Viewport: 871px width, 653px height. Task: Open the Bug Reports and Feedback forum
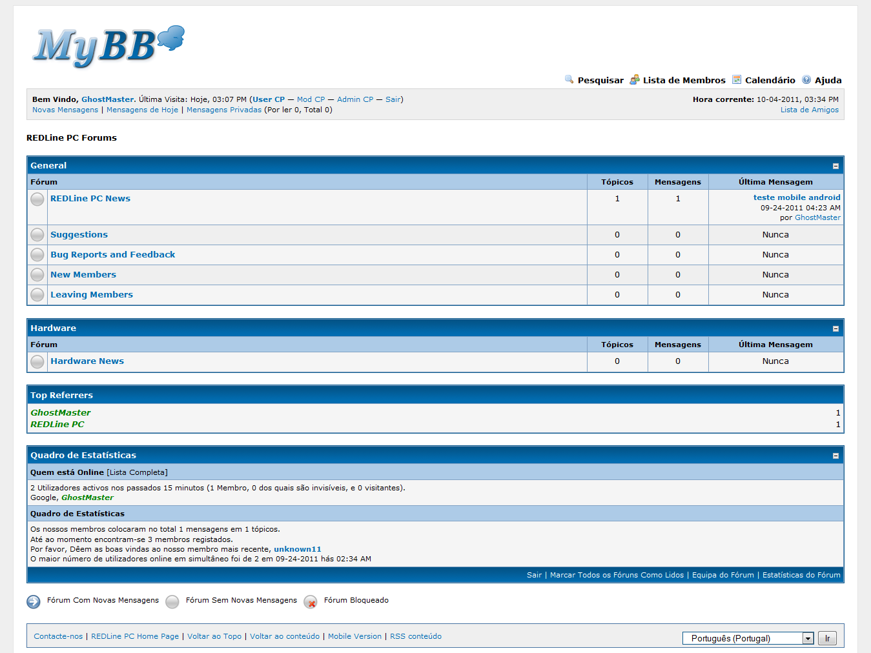[113, 255]
